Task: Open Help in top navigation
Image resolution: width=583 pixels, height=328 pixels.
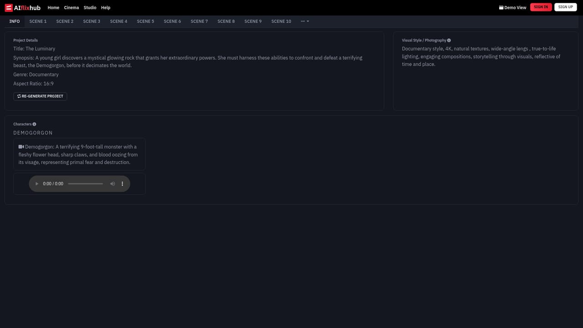Action: coord(106,8)
